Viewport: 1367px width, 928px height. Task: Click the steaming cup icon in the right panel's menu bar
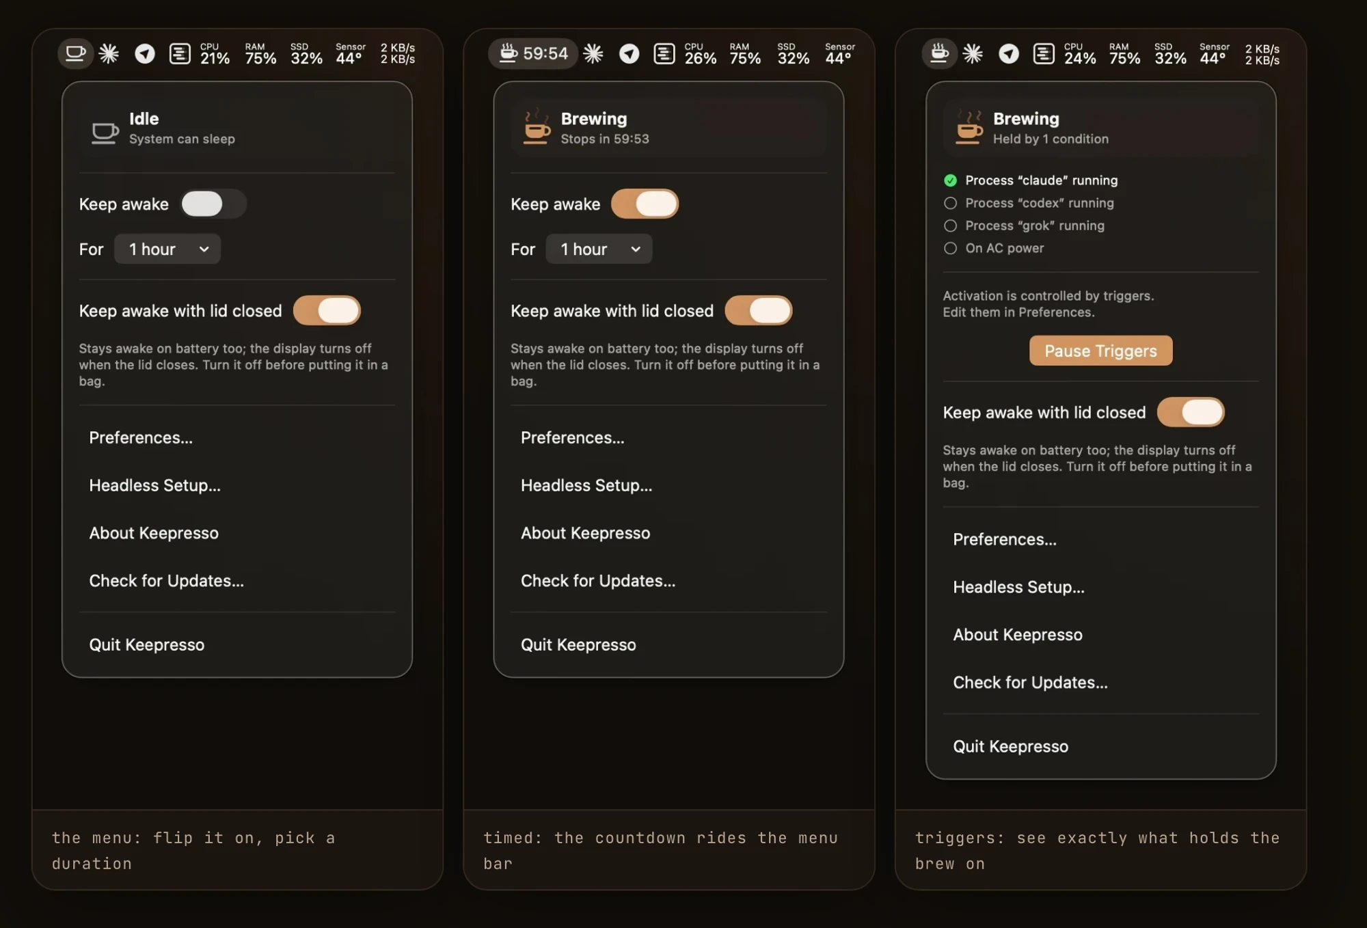[939, 53]
